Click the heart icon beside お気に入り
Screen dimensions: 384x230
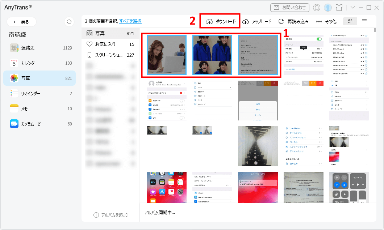(x=89, y=44)
